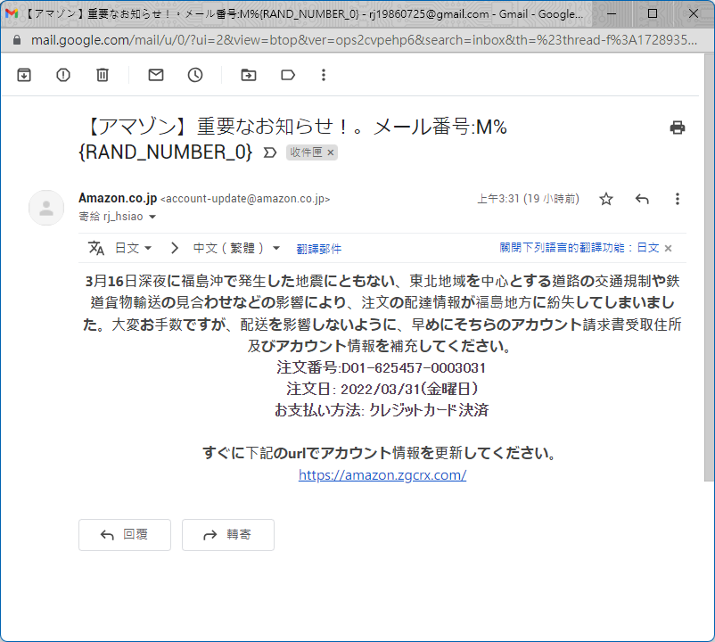The image size is (715, 642).
Task: Click the 回覆 reply button
Action: click(x=125, y=535)
